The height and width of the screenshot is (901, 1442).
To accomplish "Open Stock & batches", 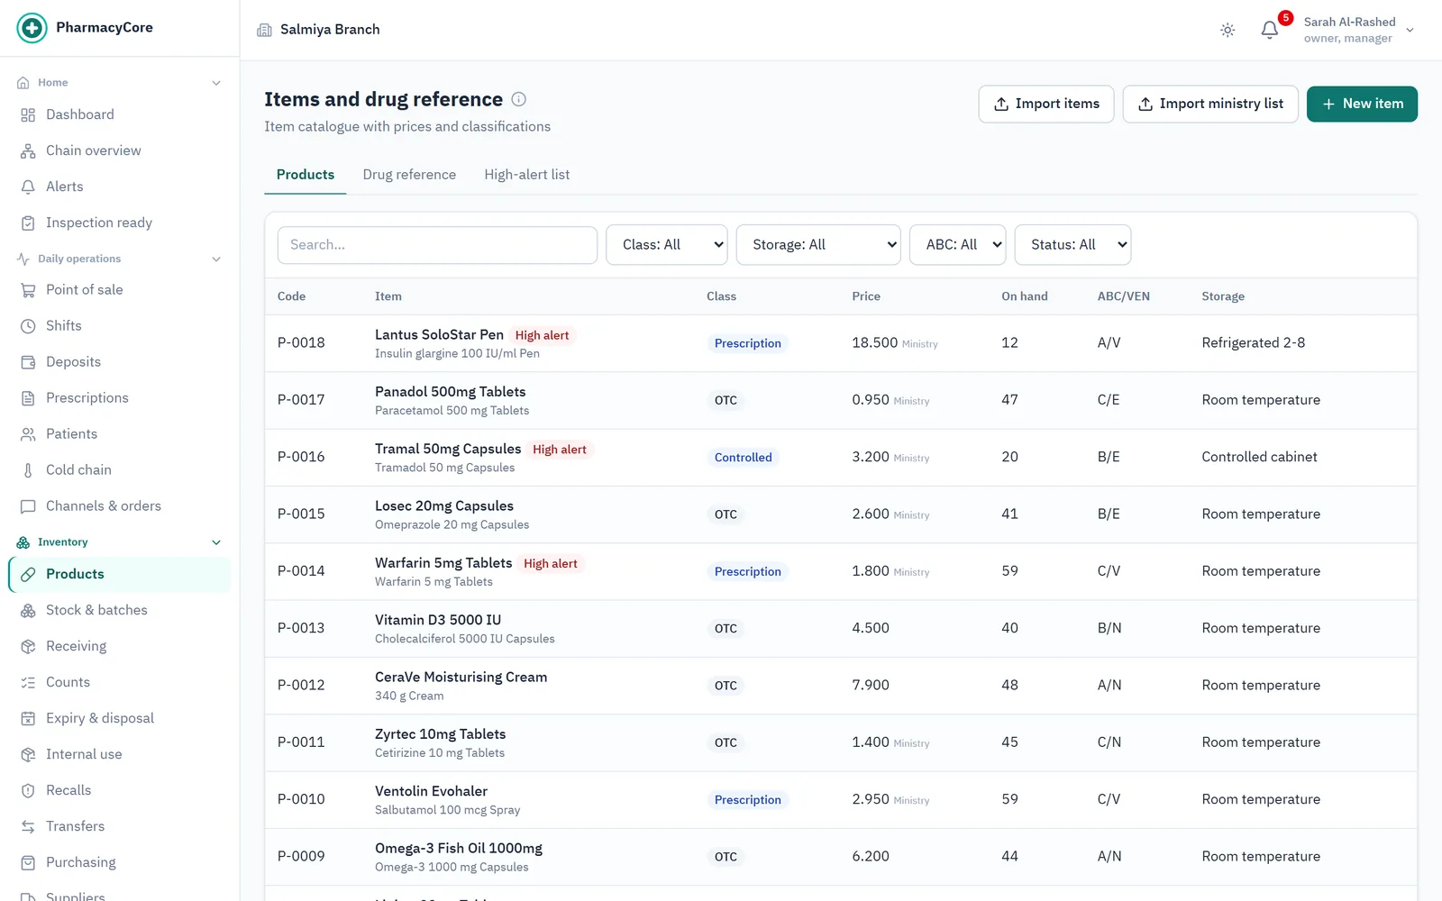I will (119, 610).
